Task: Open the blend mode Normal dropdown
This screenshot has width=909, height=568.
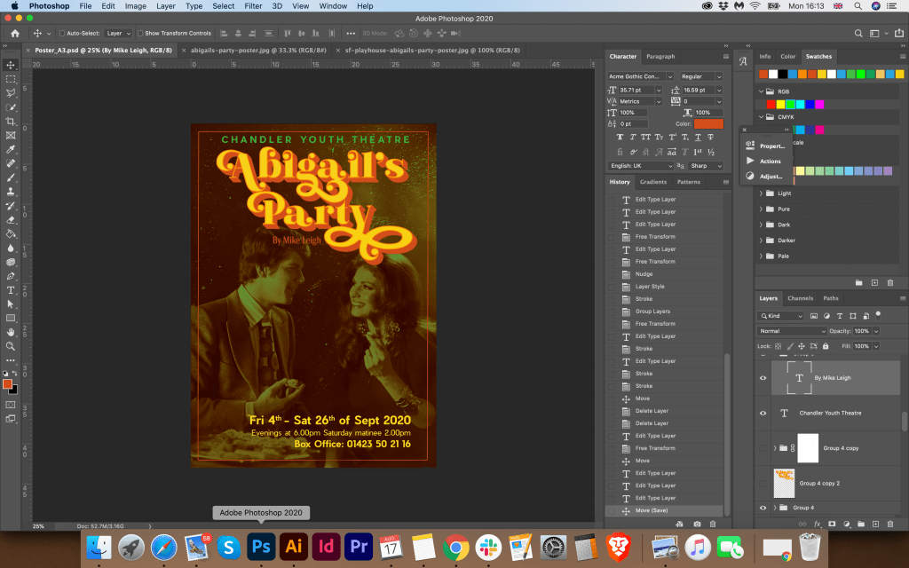Action: coord(792,331)
